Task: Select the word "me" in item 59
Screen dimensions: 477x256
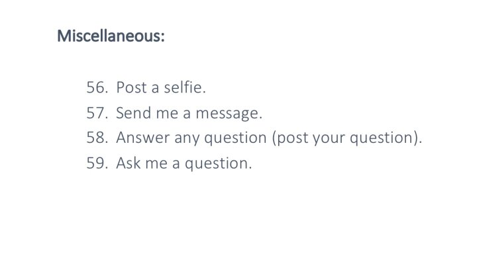Action: (156, 164)
